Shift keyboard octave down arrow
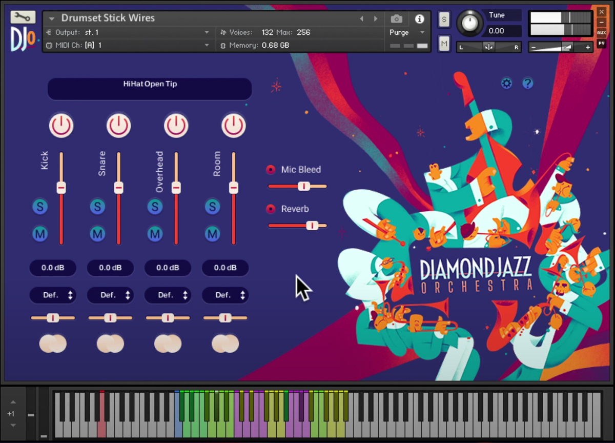The image size is (615, 443). (13, 425)
